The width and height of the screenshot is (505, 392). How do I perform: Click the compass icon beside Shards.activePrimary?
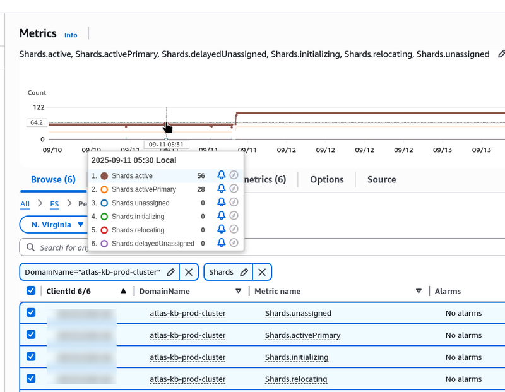pos(234,189)
